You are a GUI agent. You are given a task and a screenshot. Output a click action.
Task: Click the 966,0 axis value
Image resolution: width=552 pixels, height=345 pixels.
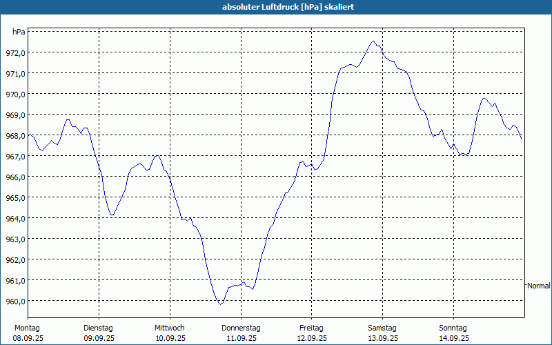coord(17,177)
